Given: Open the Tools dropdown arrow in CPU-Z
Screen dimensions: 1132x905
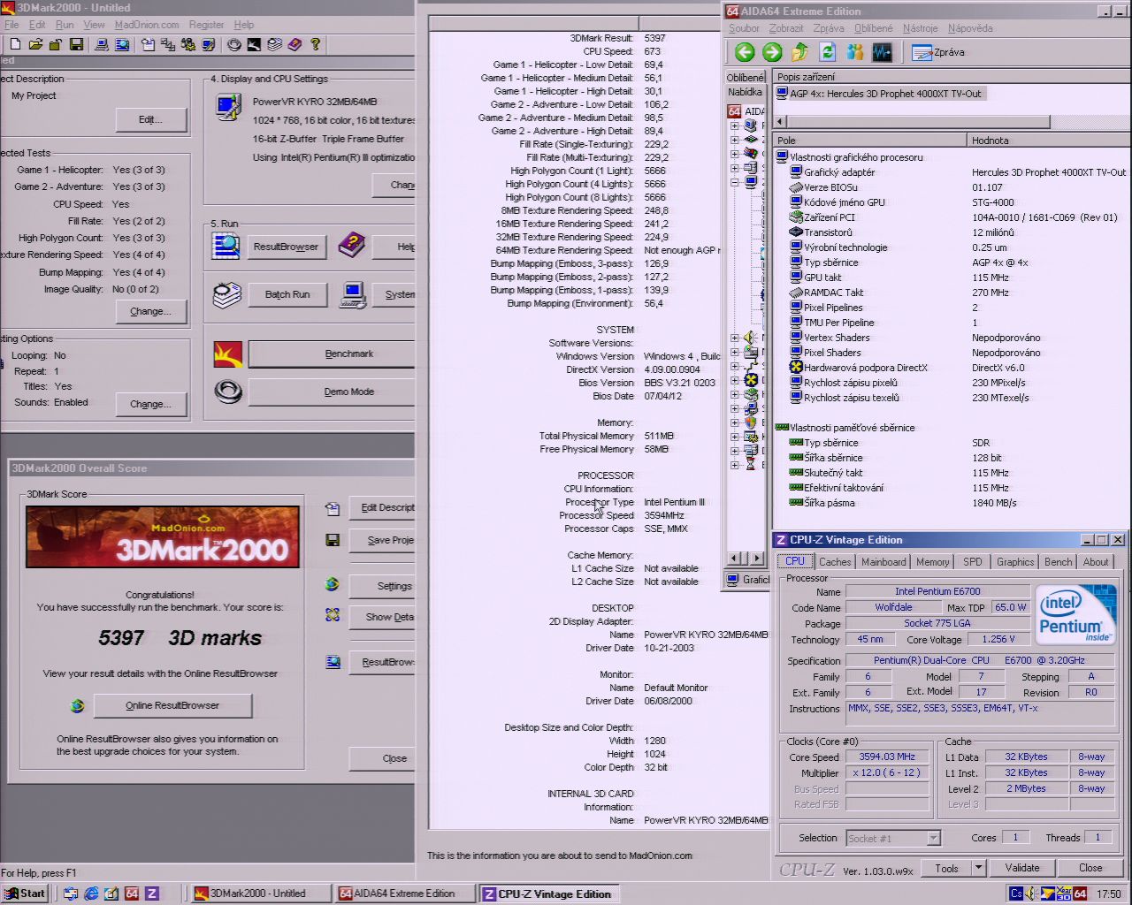Looking at the screenshot, I should click(x=978, y=868).
